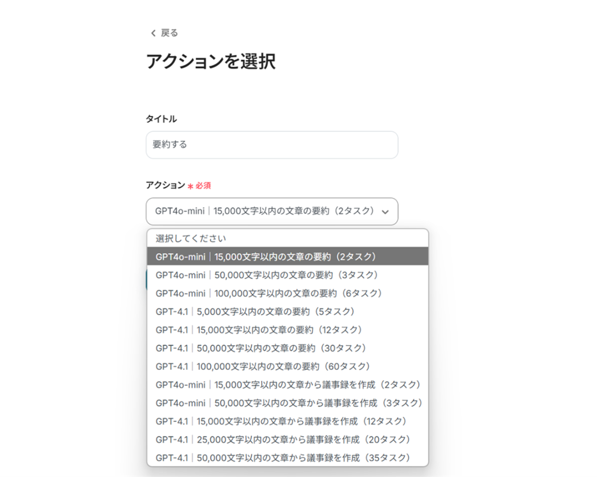The height and width of the screenshot is (477, 597).
Task: Open the アクション dropdown combo box
Action: 272,211
